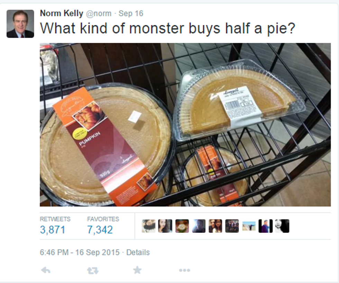This screenshot has height=283, width=339.
Task: Open Norm Kelly's profile photo
Action: (x=20, y=24)
